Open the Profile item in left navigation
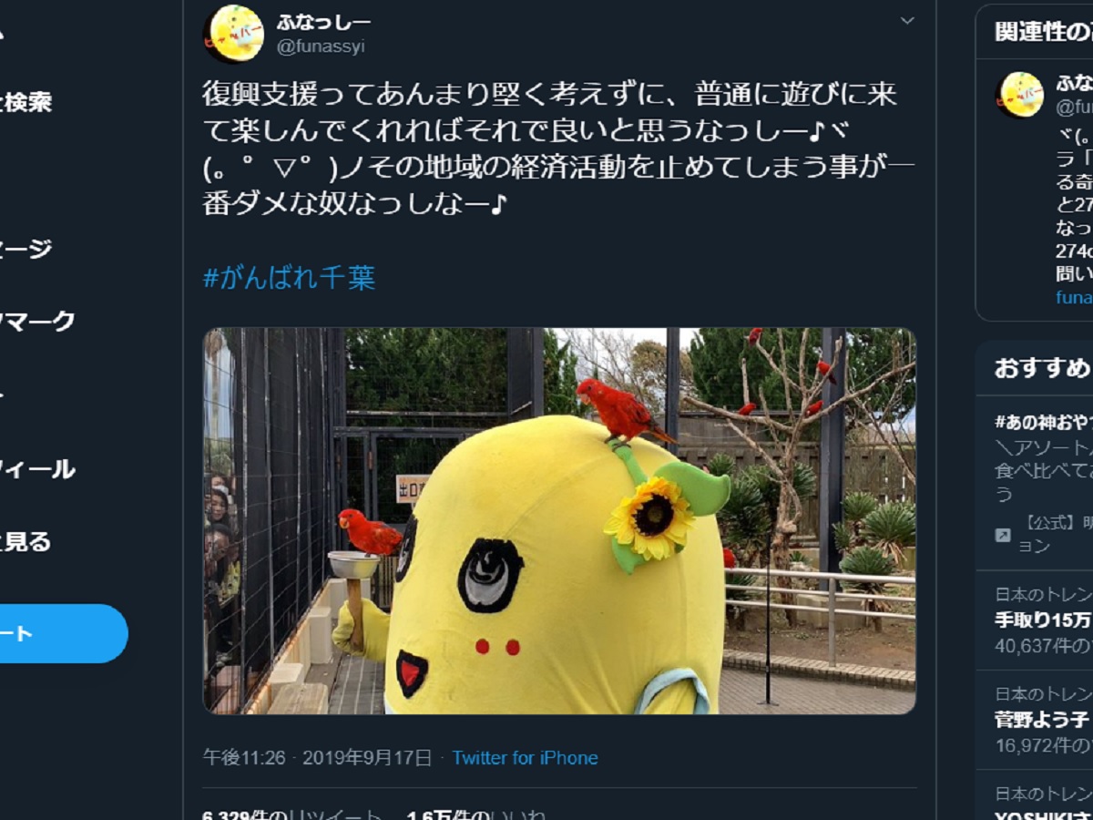Image resolution: width=1093 pixels, height=820 pixels. click(x=36, y=470)
